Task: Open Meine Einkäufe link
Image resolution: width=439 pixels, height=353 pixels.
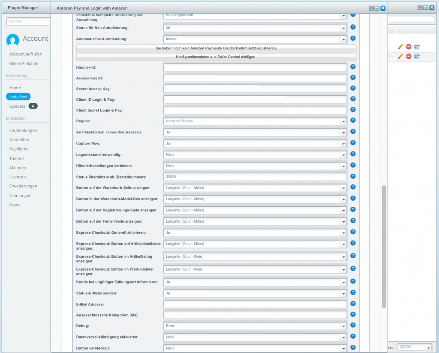Action: click(24, 63)
